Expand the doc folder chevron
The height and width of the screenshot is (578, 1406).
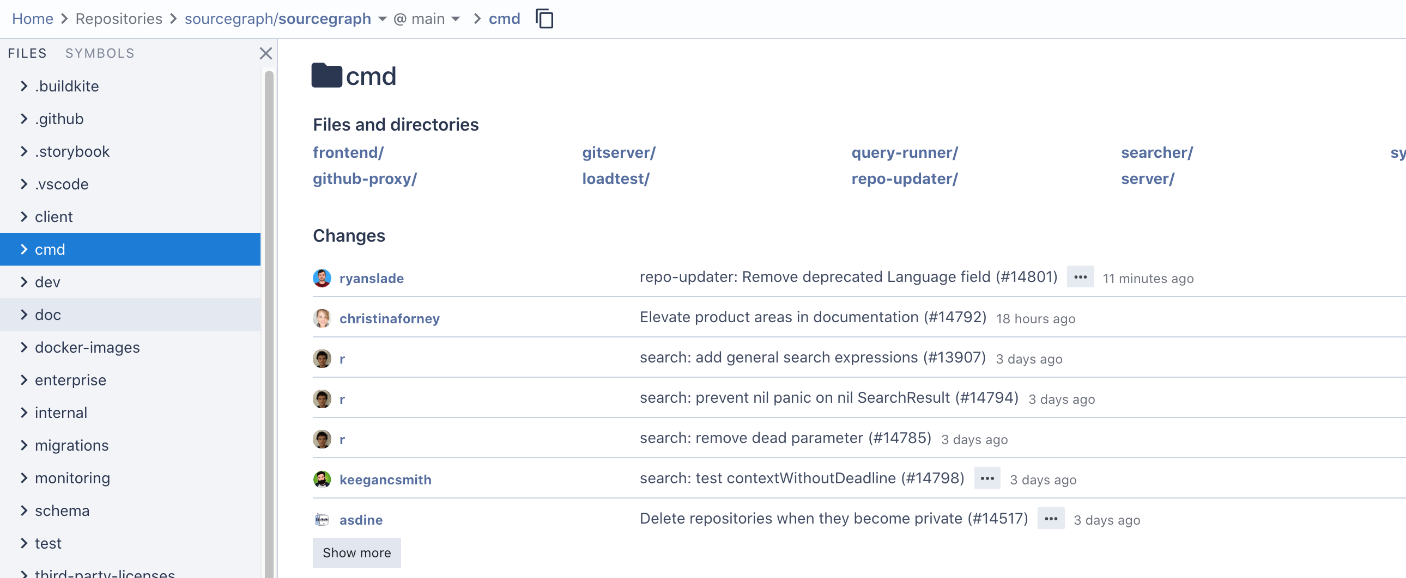23,315
